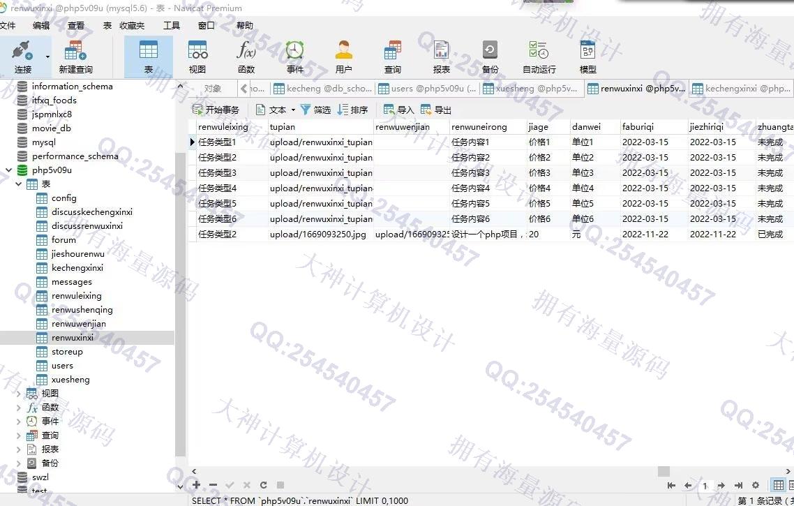Switch to the 对象 tab
The width and height of the screenshot is (794, 506).
point(213,89)
